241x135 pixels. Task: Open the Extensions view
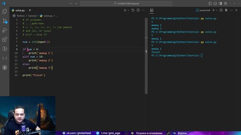click(5, 39)
